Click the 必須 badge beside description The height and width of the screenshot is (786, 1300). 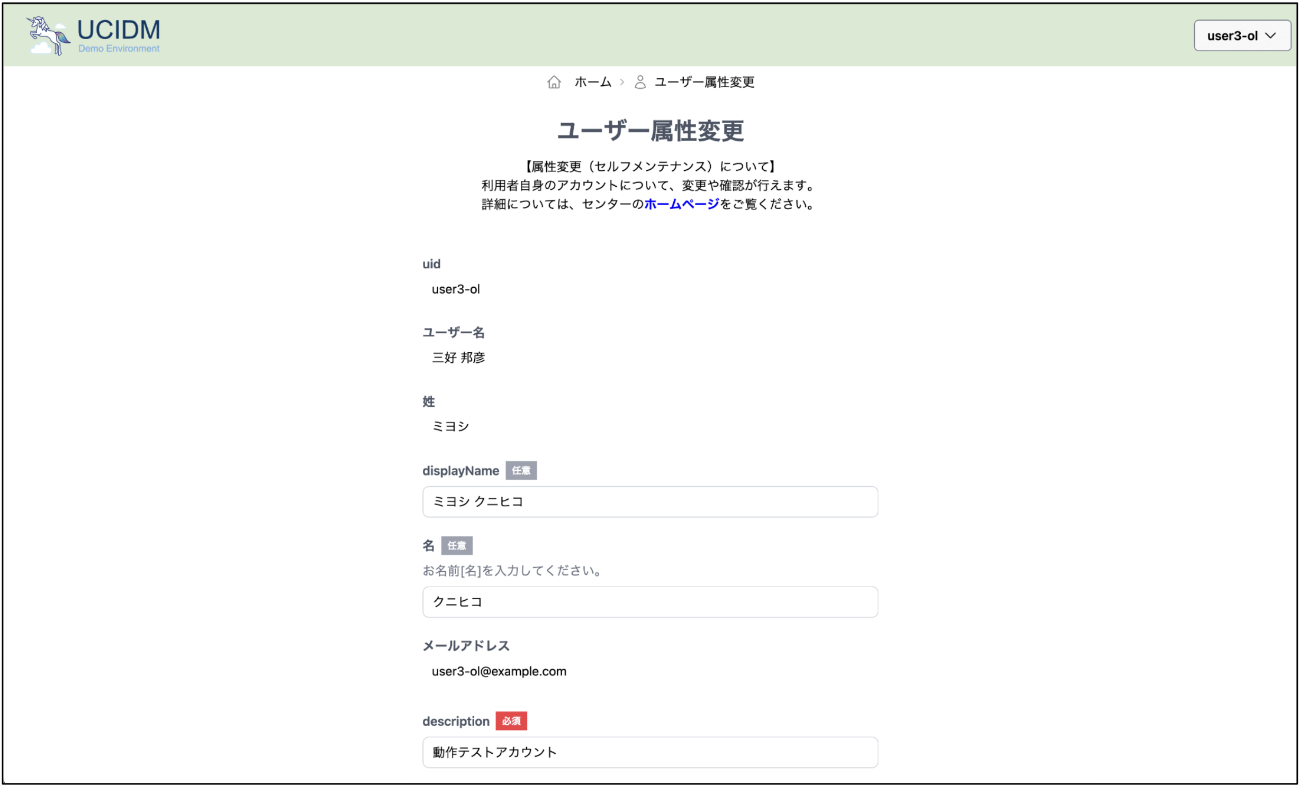(x=511, y=721)
